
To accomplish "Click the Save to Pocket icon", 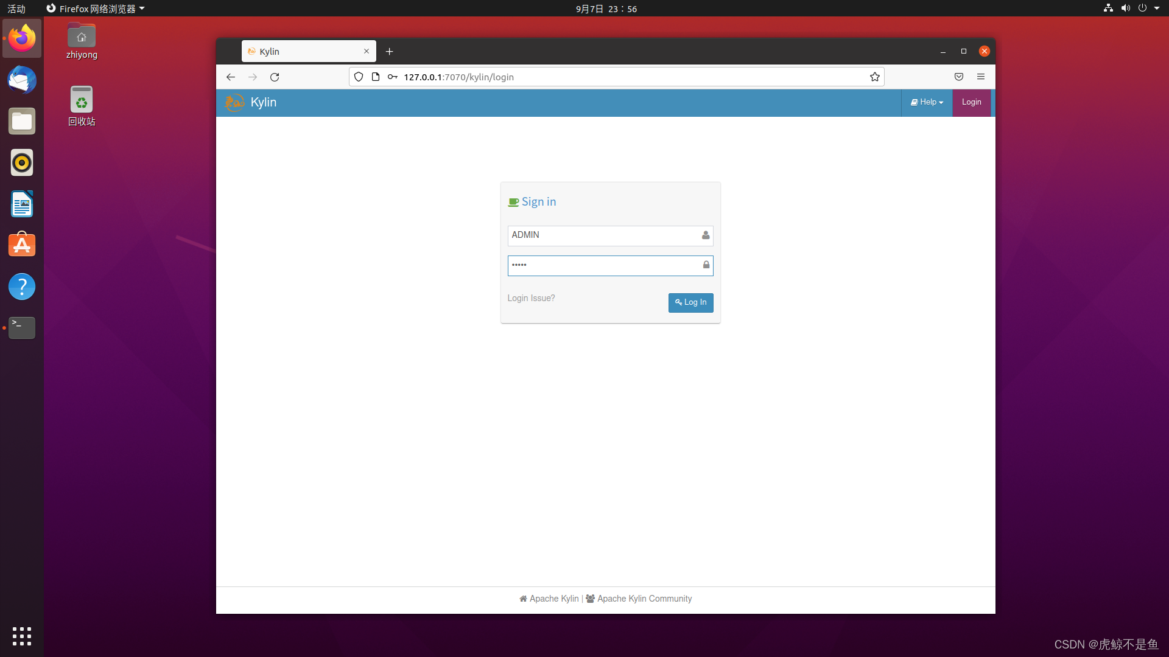I will (958, 77).
